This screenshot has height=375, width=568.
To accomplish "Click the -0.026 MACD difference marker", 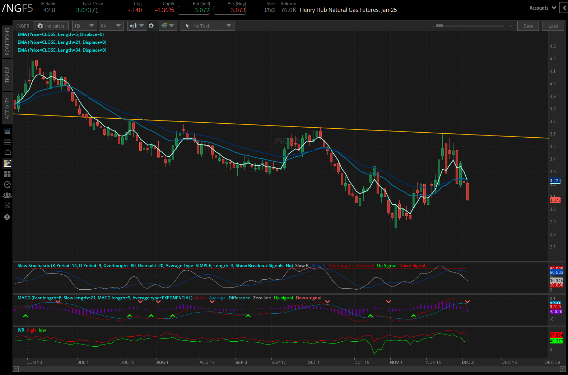I will 556,312.
